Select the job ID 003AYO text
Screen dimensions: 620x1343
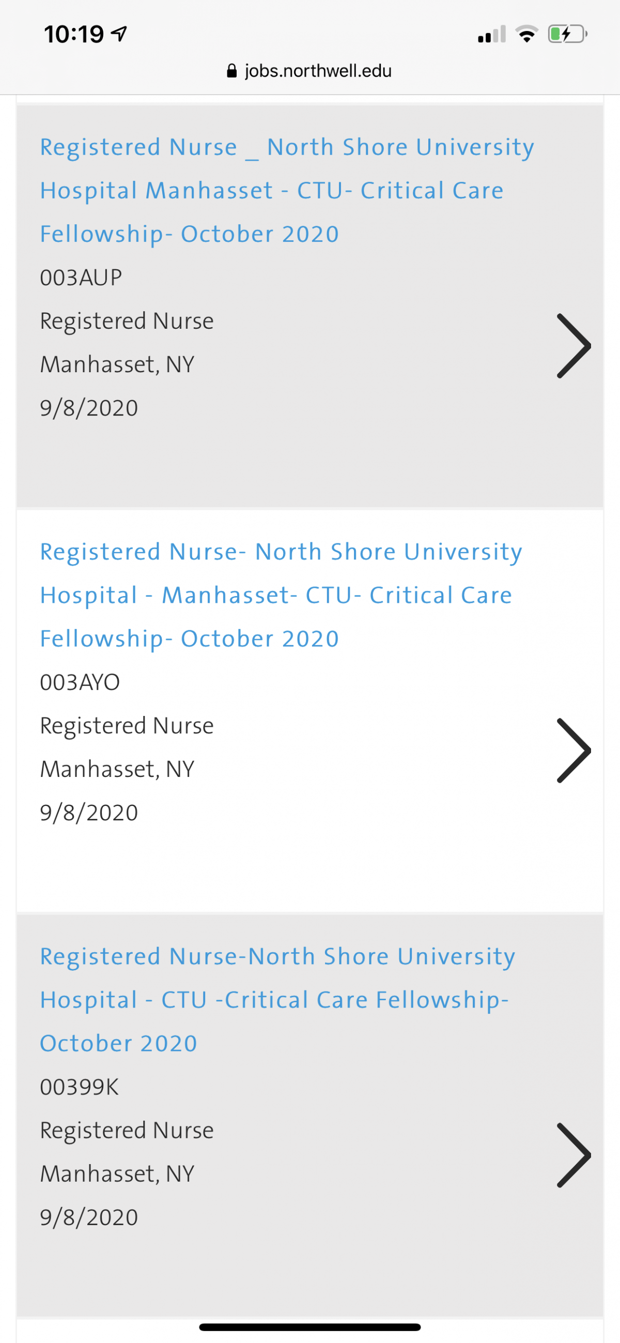[x=80, y=682]
